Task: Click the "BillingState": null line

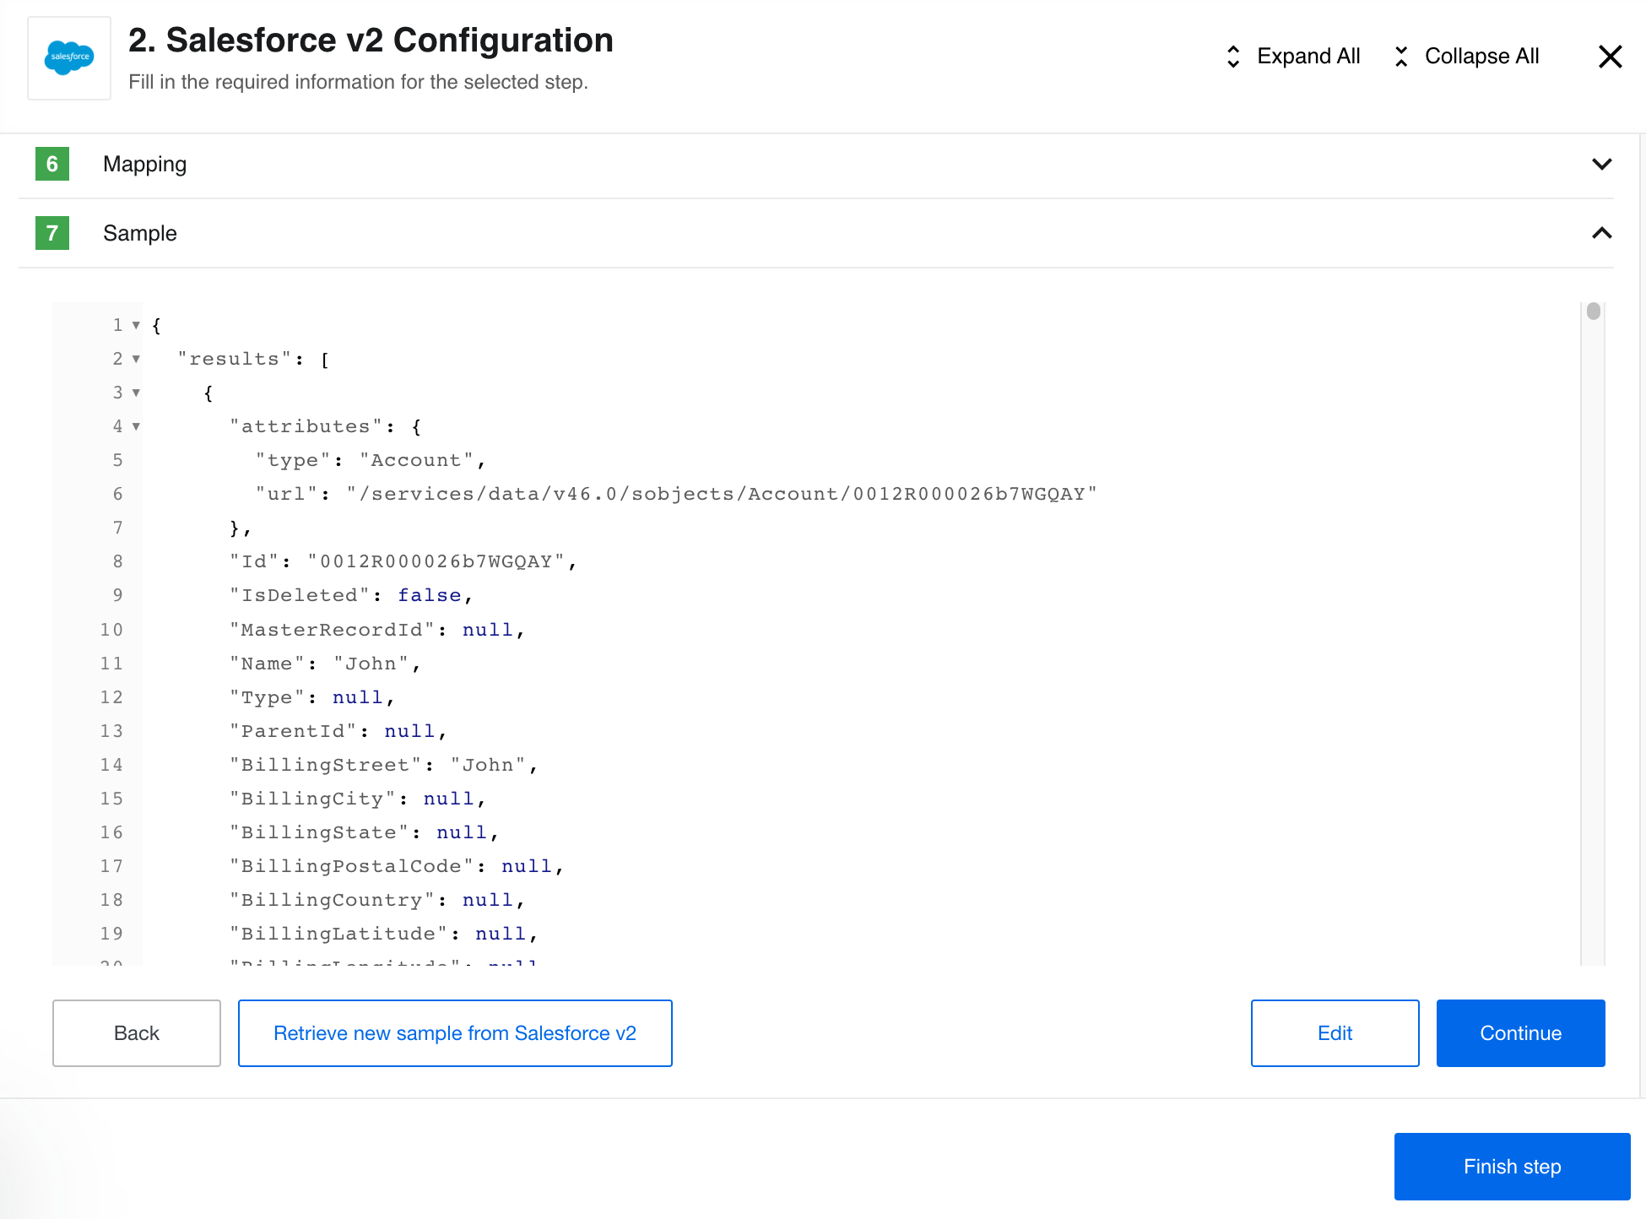Action: tap(365, 832)
